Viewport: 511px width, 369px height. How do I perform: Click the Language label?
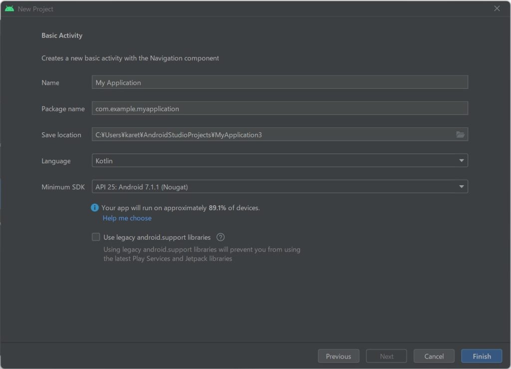[x=56, y=161]
